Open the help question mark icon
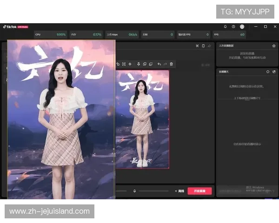This screenshot has width=279, height=223. tap(233, 27)
